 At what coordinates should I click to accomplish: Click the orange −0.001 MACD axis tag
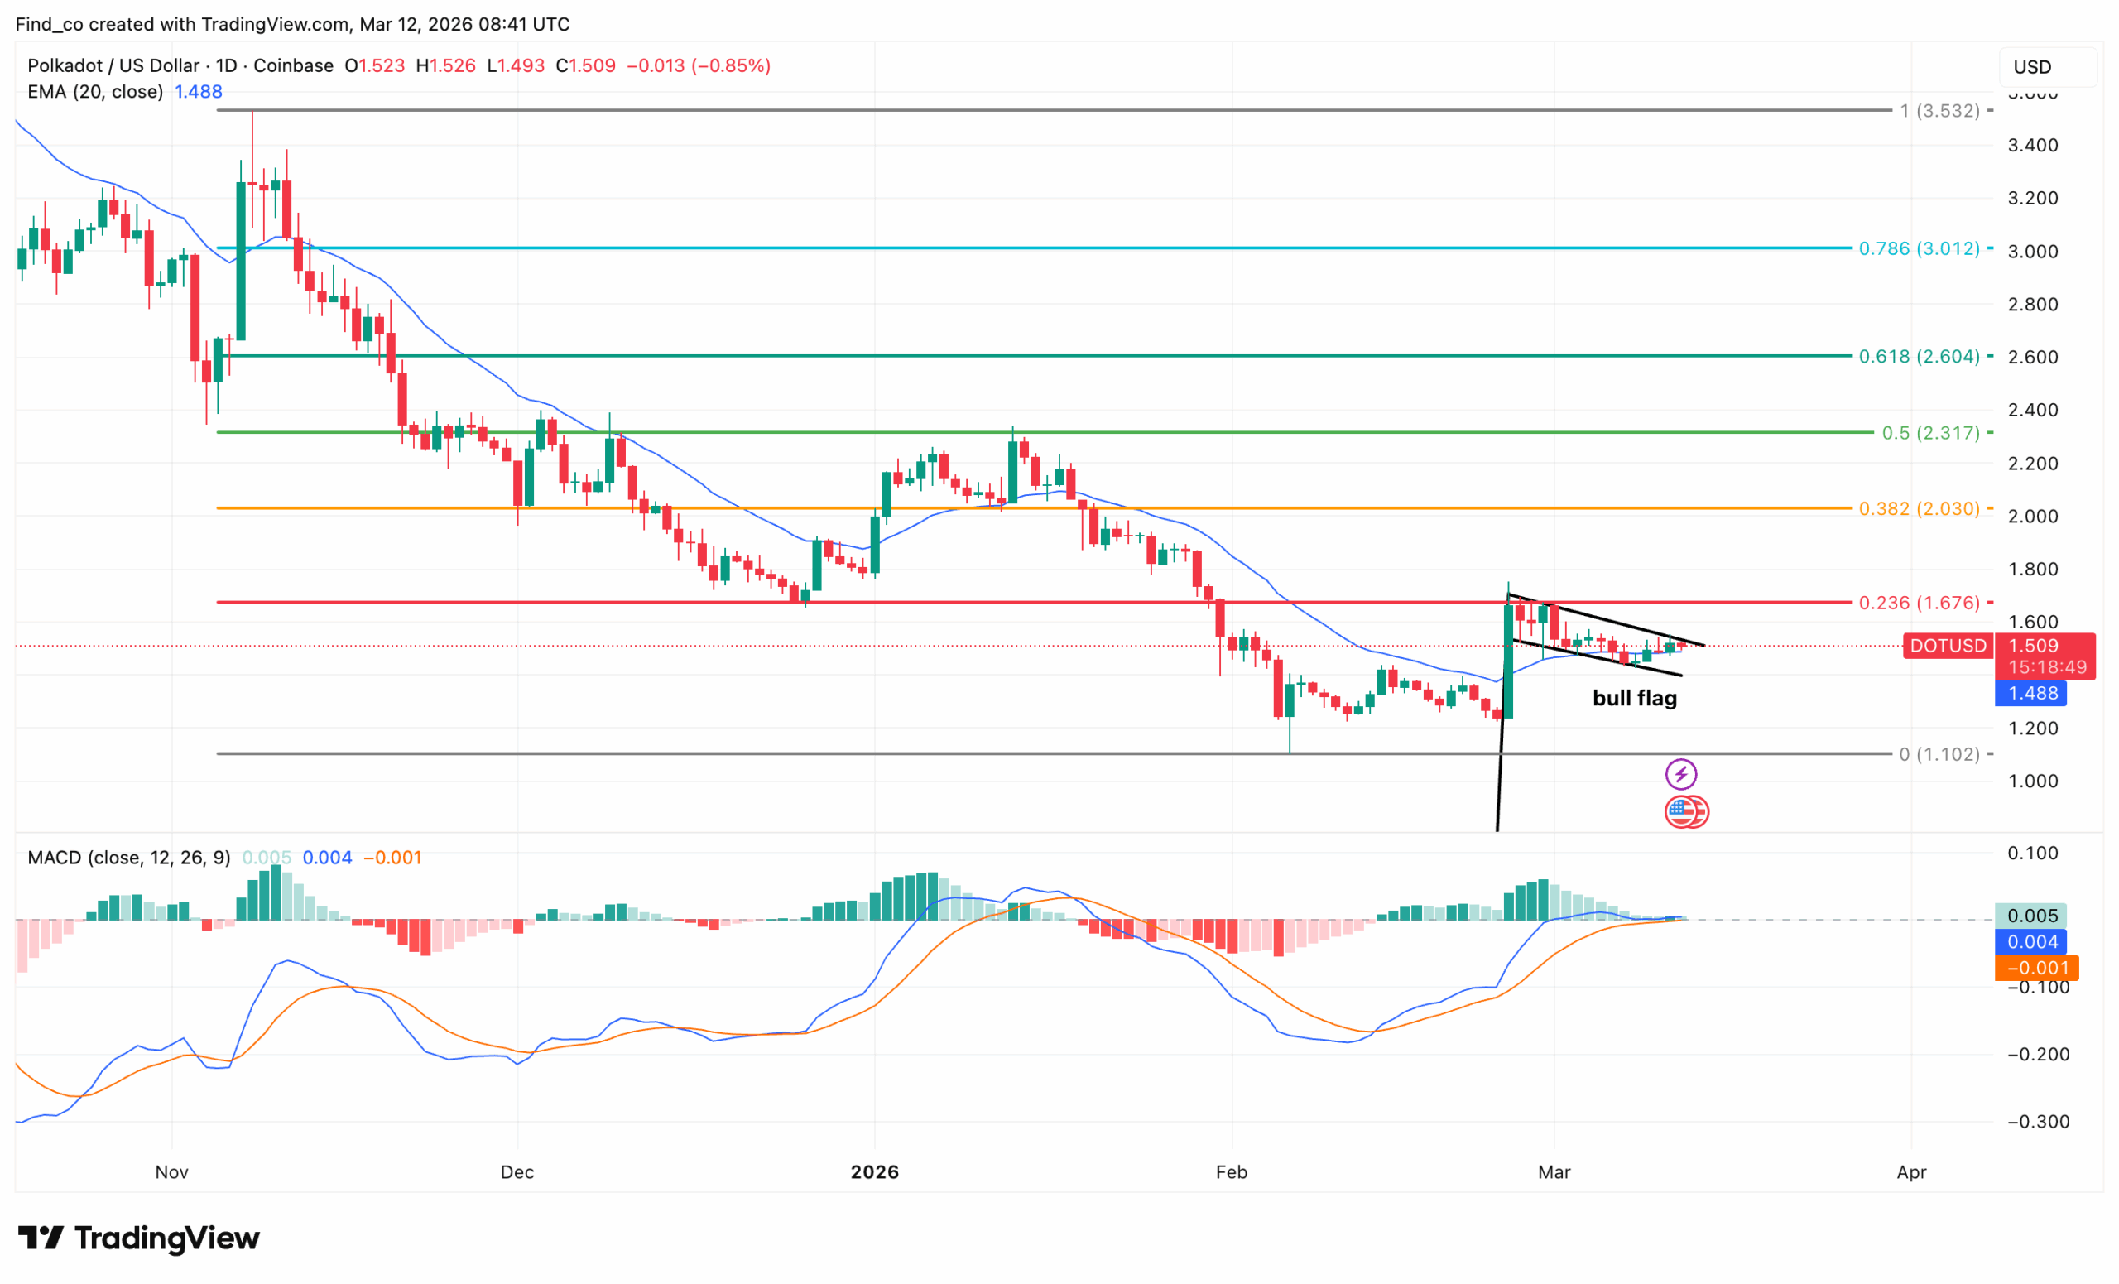tap(2036, 968)
